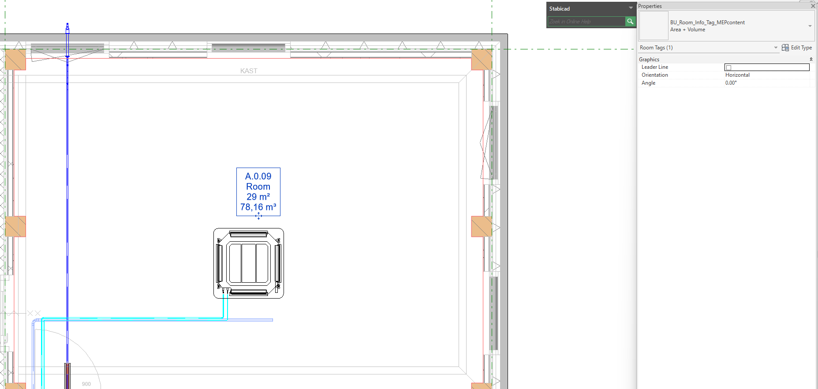Screen dimensions: 818x389
Task: Click the BU_Room_Info_Tag_MEPcontent type name
Action: 707,22
